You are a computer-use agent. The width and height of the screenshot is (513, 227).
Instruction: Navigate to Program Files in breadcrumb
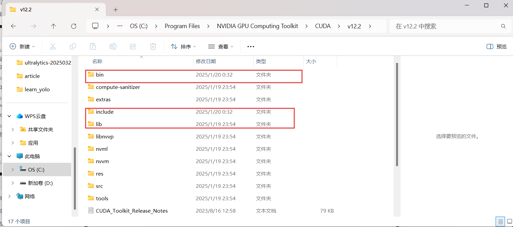(x=182, y=26)
